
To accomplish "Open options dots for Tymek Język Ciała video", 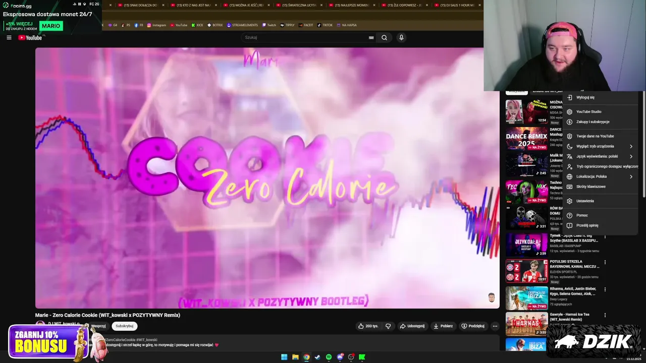I will pyautogui.click(x=605, y=236).
